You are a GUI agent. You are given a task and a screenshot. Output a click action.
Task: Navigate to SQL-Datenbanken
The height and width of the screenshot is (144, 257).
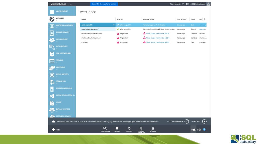pos(62,54)
